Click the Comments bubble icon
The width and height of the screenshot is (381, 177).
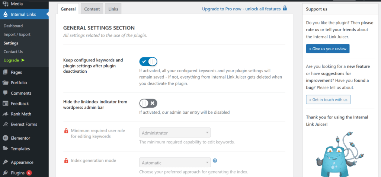(5, 93)
